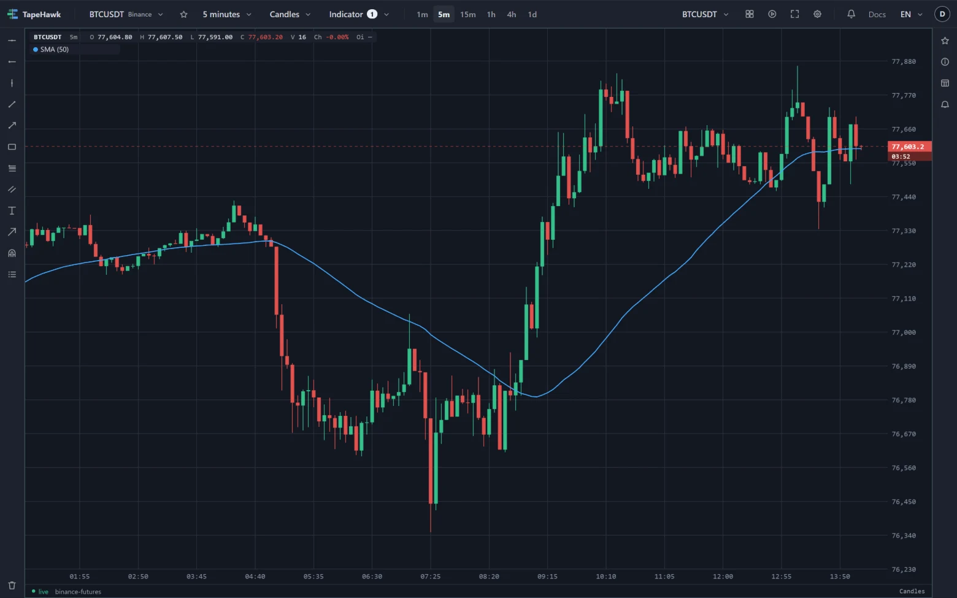Screen dimensions: 957x598
Task: Open watchlist star in right sidebar
Action: pyautogui.click(x=945, y=40)
